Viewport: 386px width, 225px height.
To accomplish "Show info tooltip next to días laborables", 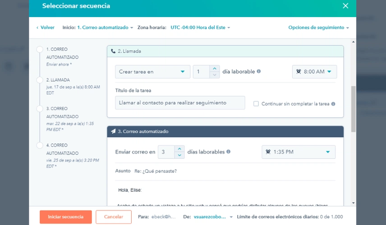I will point(229,152).
